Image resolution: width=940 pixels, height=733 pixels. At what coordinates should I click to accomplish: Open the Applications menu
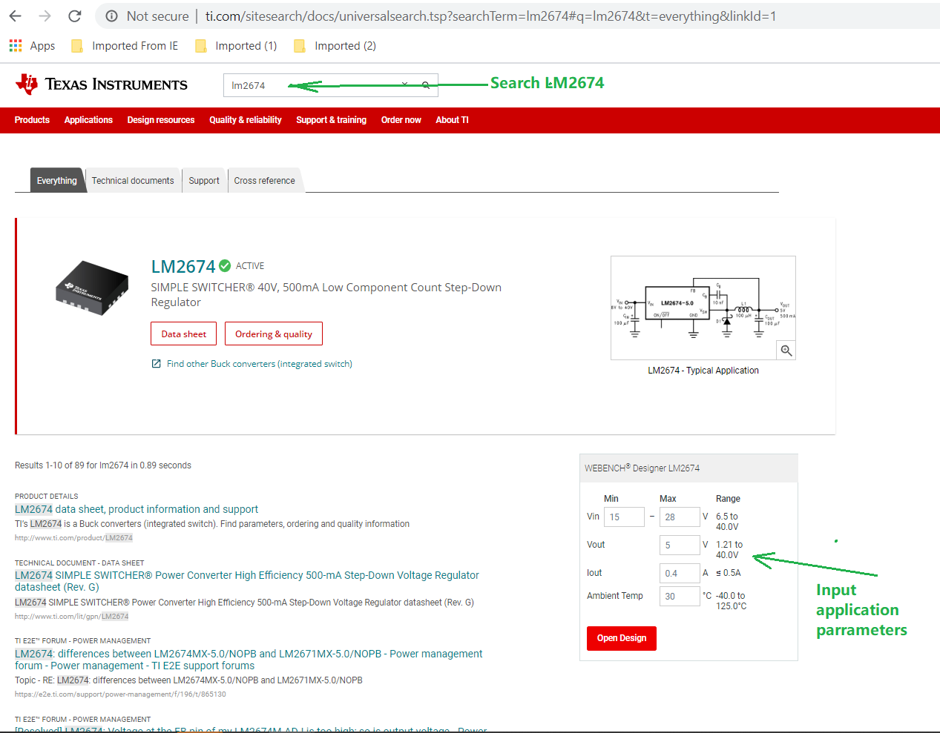[88, 120]
